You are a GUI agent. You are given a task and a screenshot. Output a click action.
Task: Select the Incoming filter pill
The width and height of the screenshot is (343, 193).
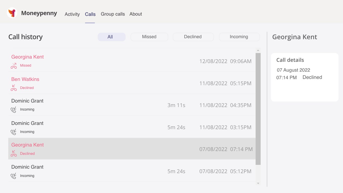pyautogui.click(x=239, y=37)
